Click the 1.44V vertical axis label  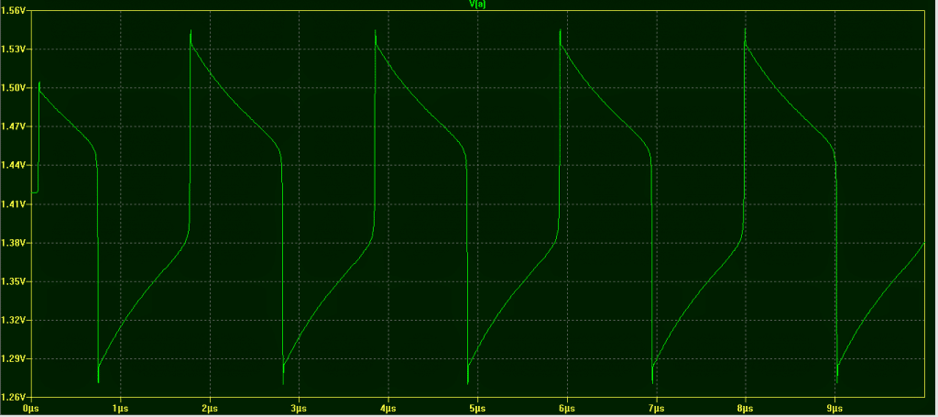[15, 166]
